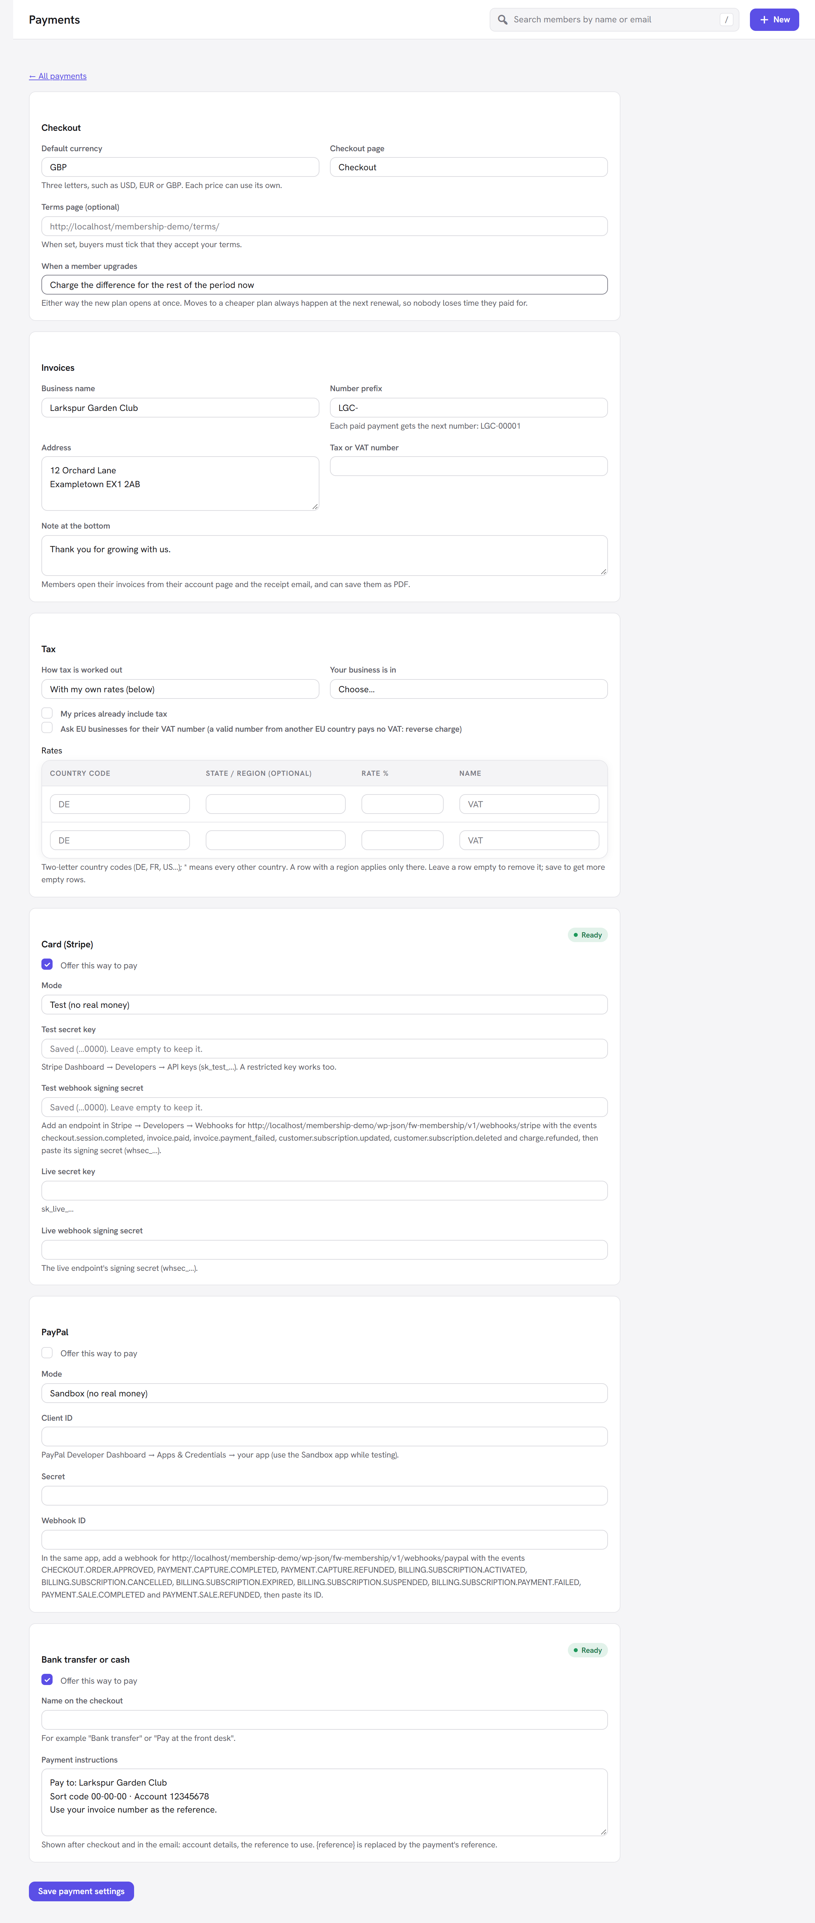Click the Payments page title
815x1923 pixels.
[55, 19]
